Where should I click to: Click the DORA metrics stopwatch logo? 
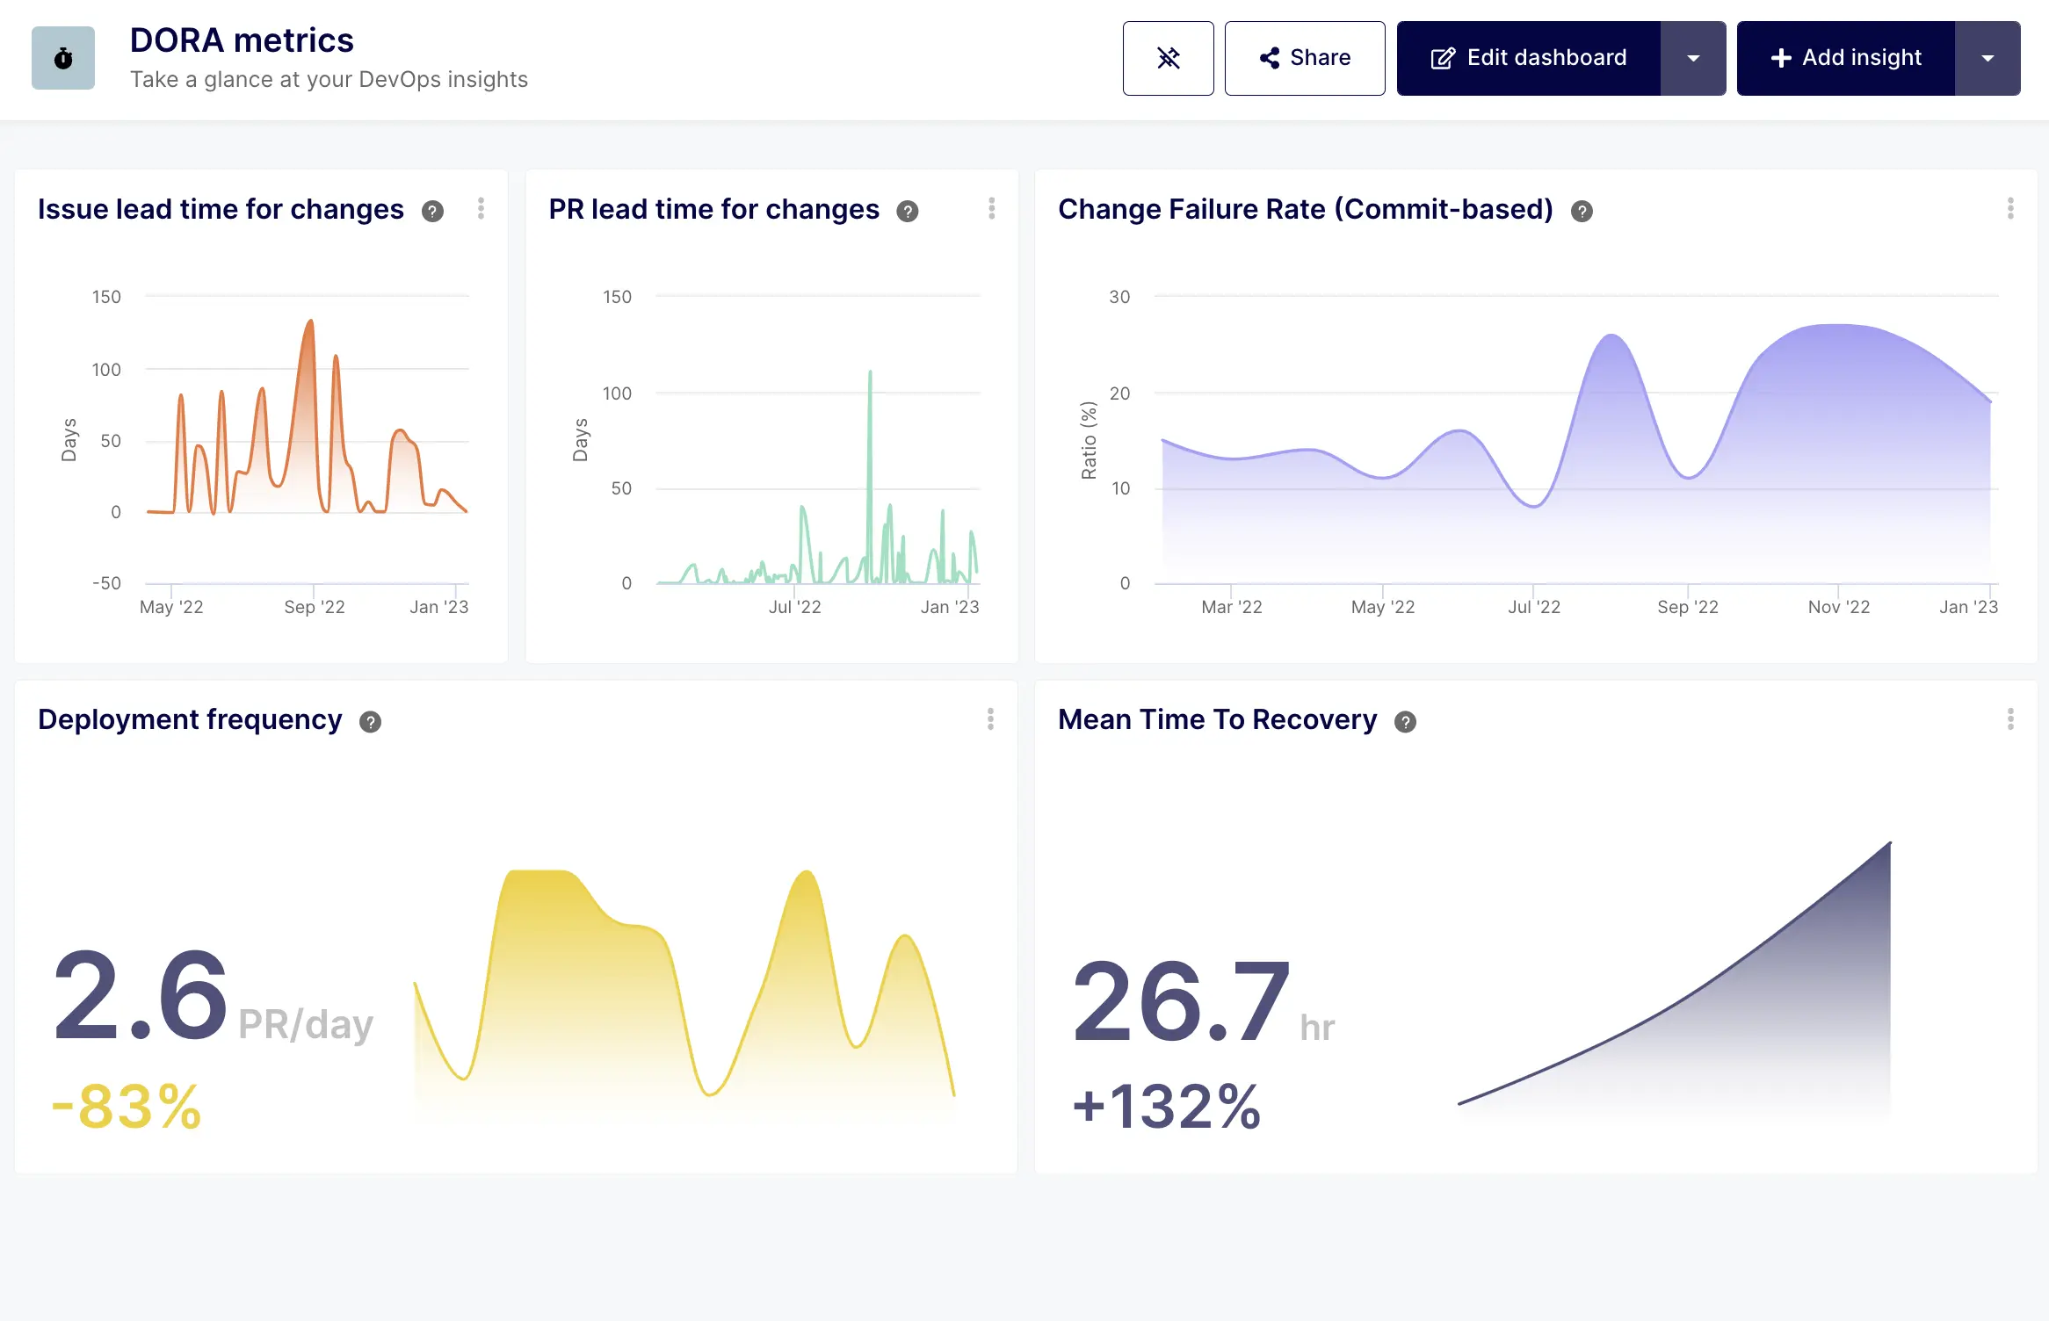(x=62, y=58)
